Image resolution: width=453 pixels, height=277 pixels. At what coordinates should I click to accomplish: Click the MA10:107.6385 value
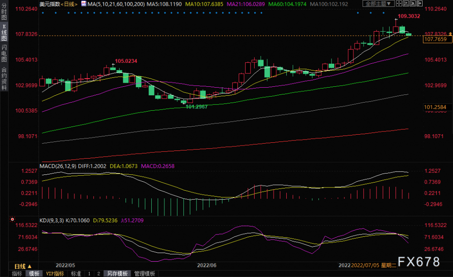click(204, 4)
